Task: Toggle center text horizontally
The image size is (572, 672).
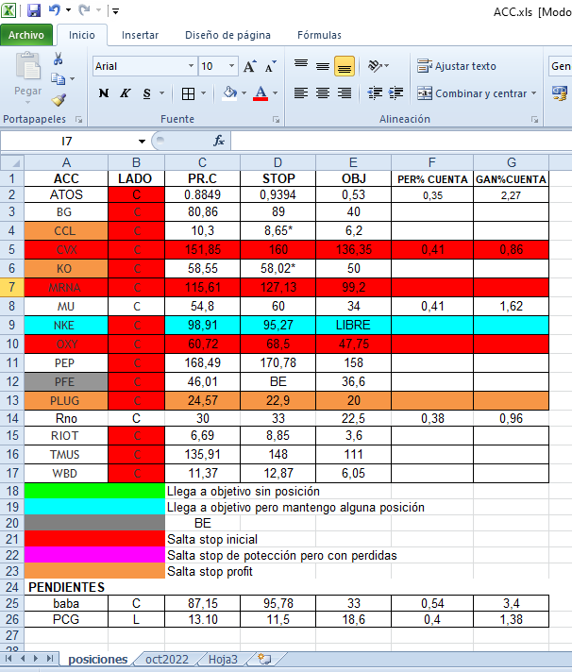Action: tap(323, 93)
